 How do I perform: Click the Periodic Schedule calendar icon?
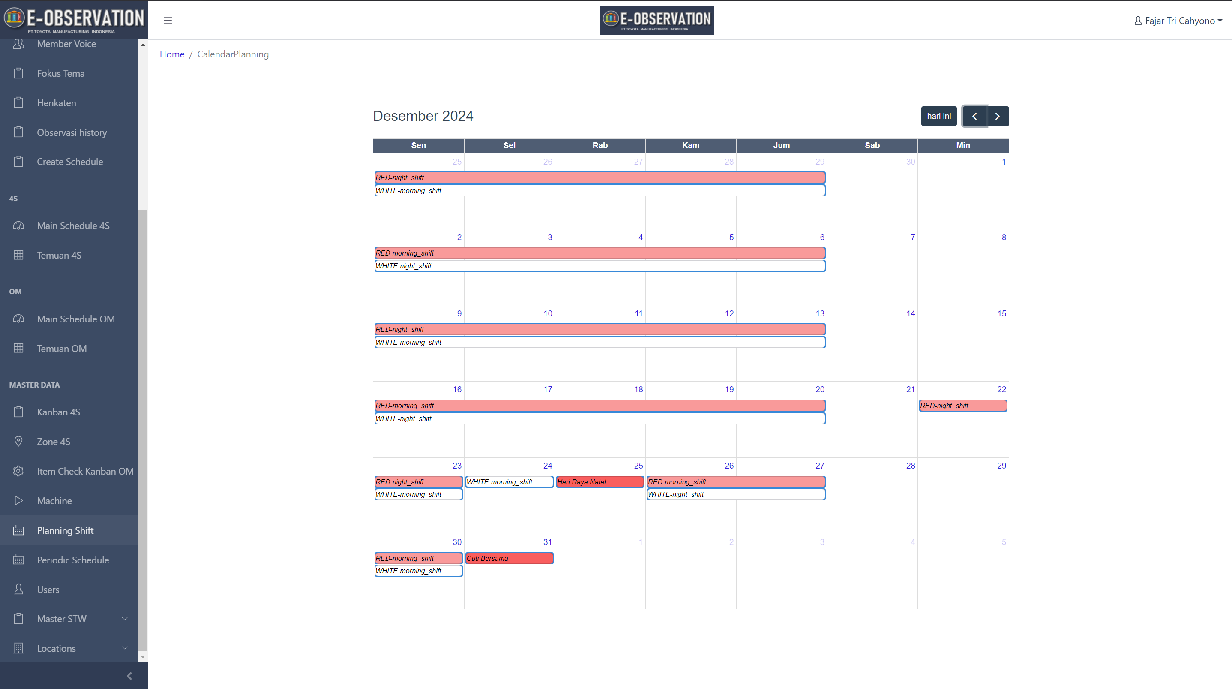click(x=18, y=560)
